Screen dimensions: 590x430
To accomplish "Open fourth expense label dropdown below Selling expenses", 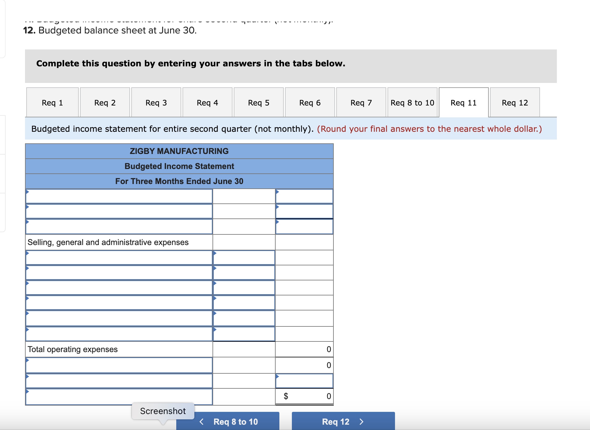I will [x=119, y=303].
